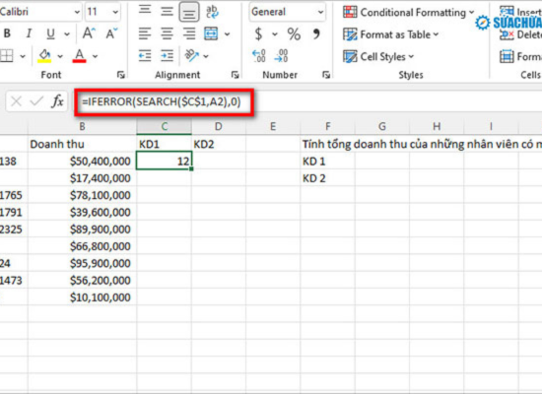Click the Delete cells button
The height and width of the screenshot is (394, 542).
(520, 34)
